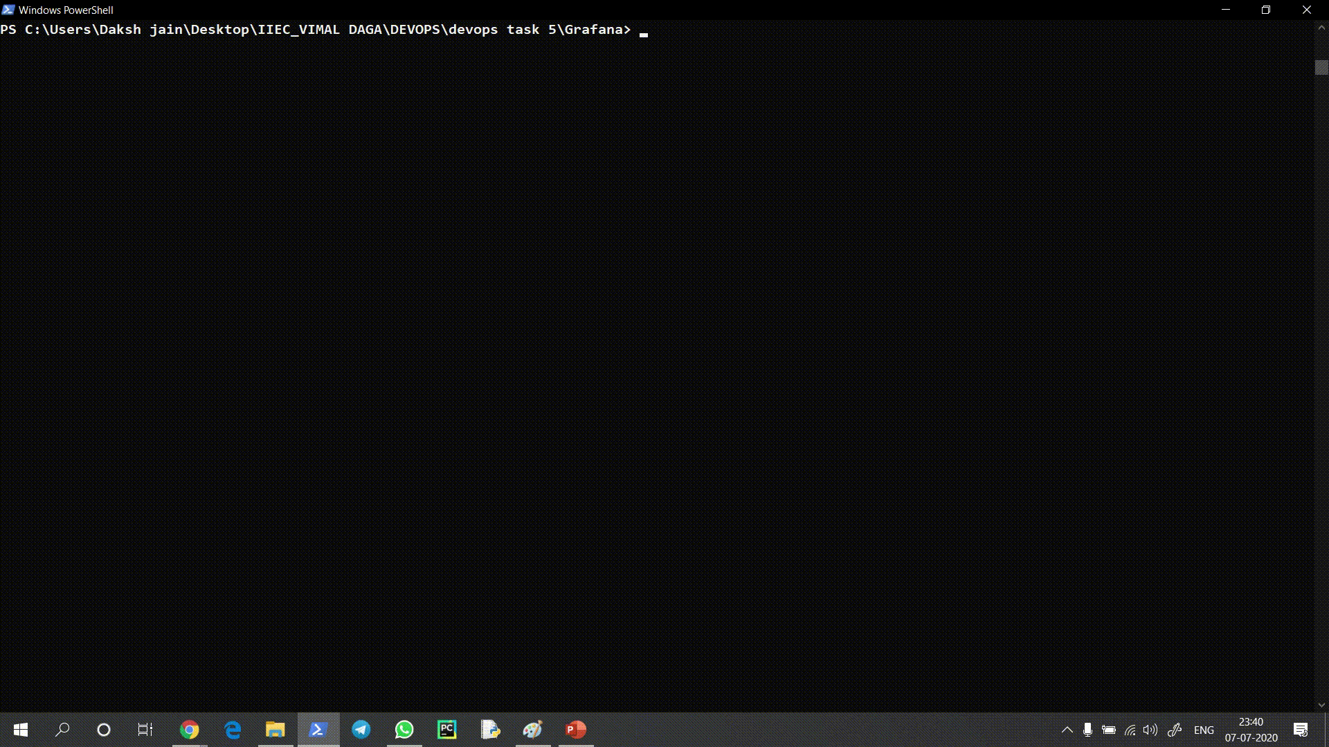The height and width of the screenshot is (747, 1329).
Task: Open the Wi-Fi network flyout
Action: tap(1130, 730)
